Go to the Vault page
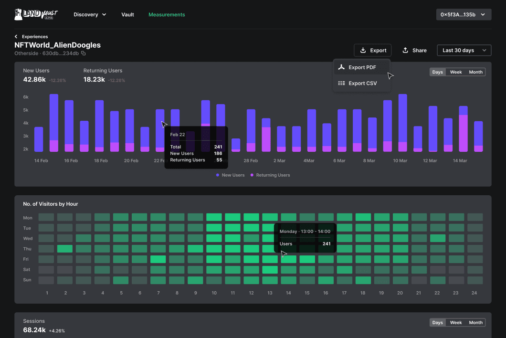The image size is (506, 338). tap(127, 14)
